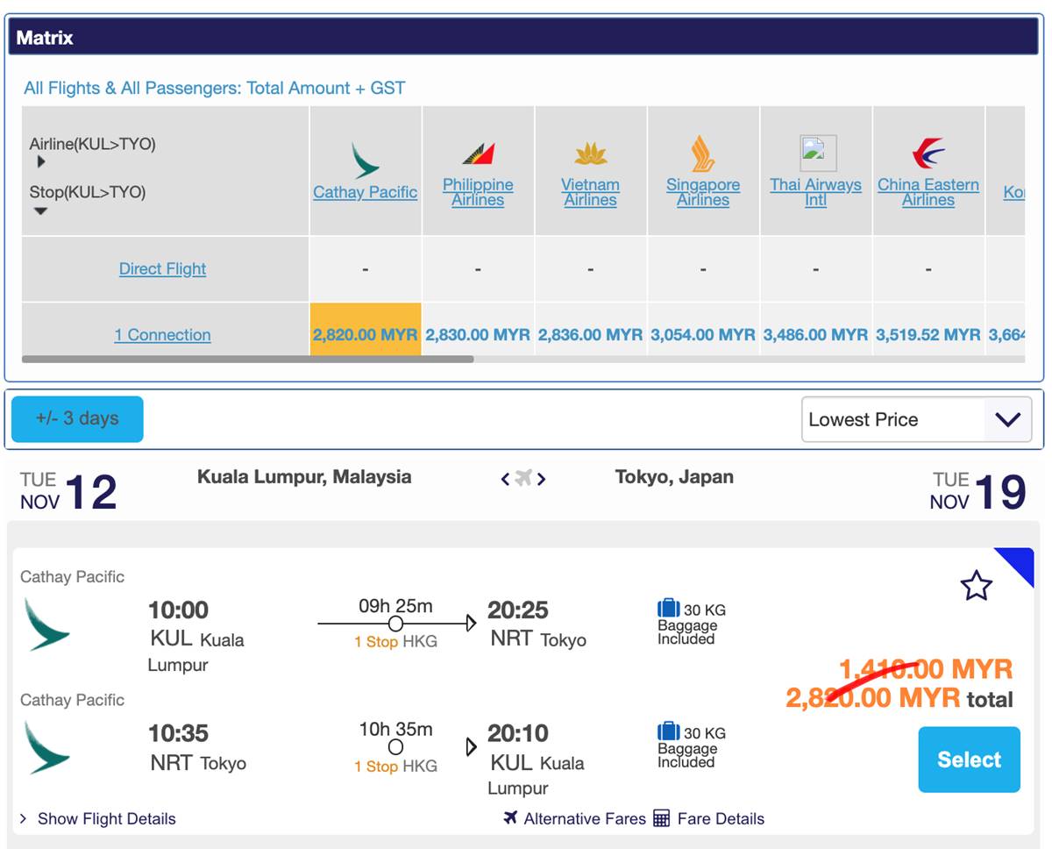Open the Thai Airways Intl link
This screenshot has width=1052, height=849.
[815, 192]
